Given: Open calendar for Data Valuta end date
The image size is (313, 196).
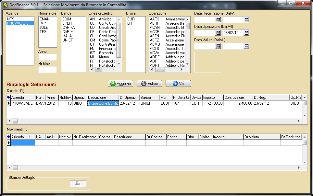Looking at the screenshot, I should (x=246, y=46).
